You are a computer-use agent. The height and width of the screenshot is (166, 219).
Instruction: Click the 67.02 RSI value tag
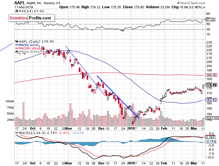point(210,19)
